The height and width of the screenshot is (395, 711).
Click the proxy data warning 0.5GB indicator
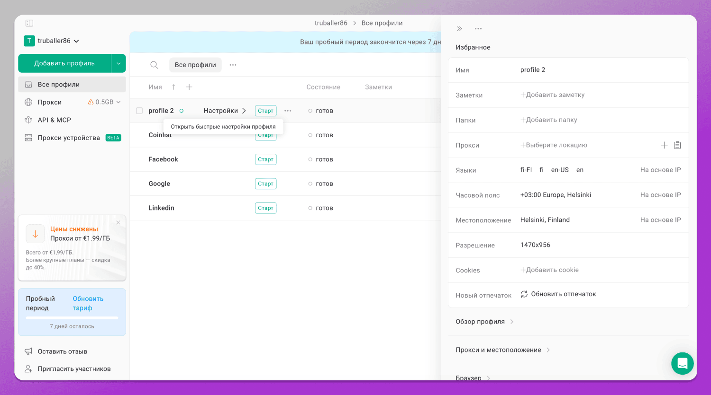click(x=101, y=102)
